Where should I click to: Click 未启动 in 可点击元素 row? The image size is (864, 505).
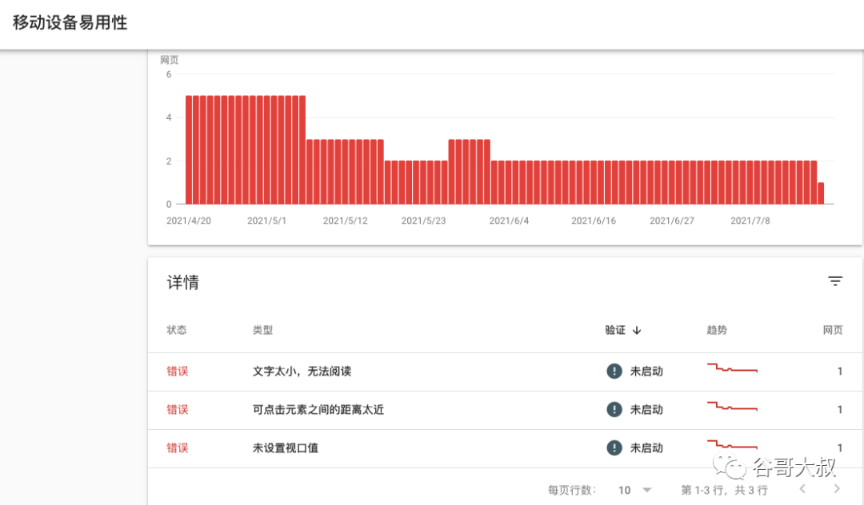pos(646,409)
